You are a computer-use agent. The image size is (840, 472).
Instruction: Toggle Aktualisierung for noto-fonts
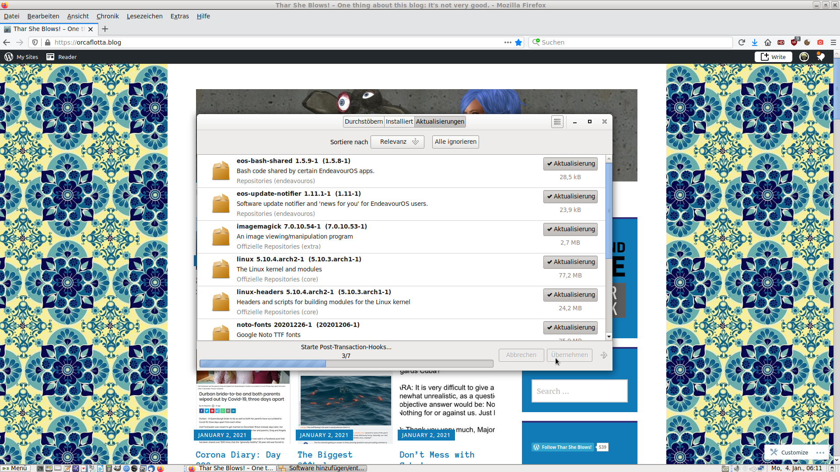tap(570, 327)
